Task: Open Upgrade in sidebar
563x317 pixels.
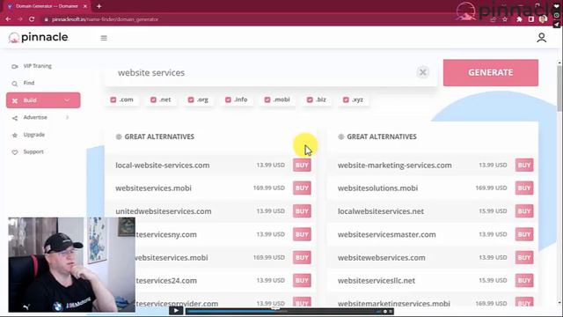Action: coord(34,135)
